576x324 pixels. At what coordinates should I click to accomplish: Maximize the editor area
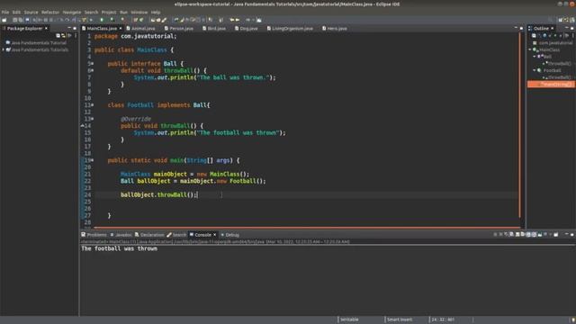(x=521, y=28)
